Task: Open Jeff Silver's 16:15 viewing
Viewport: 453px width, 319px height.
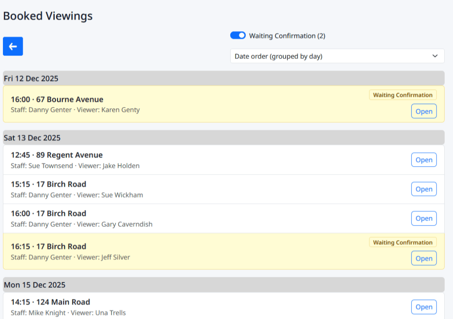Action: point(424,258)
